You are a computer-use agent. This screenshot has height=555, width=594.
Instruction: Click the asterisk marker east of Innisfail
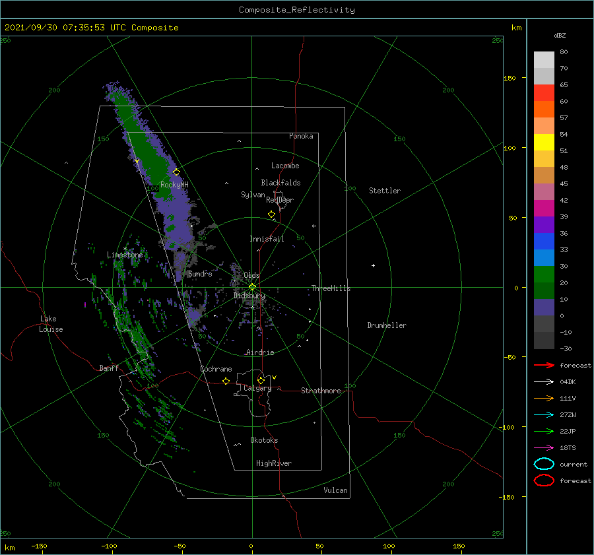click(313, 226)
